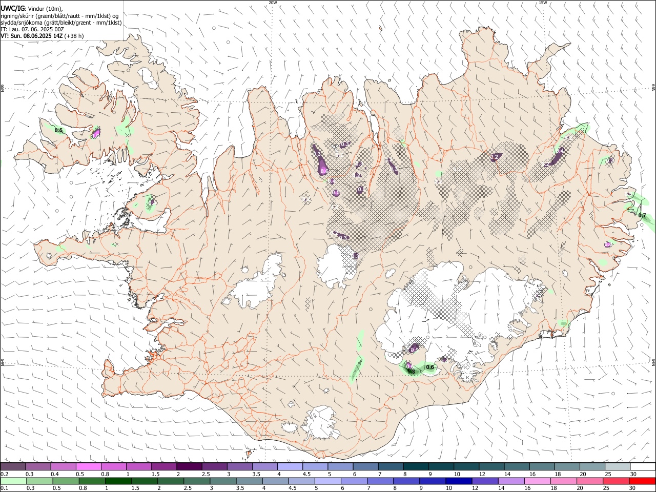Click the 'slydda/snjókoma' legend description line
Viewport: 656px width, 492px height.
(61, 23)
